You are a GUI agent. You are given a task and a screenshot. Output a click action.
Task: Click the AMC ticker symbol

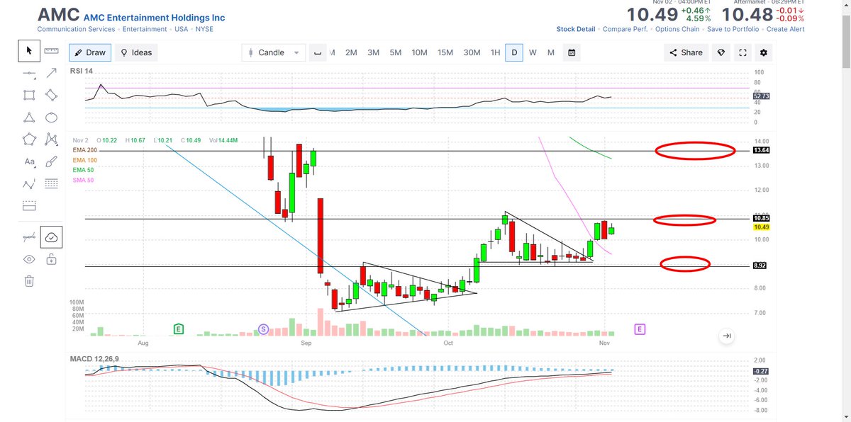57,14
